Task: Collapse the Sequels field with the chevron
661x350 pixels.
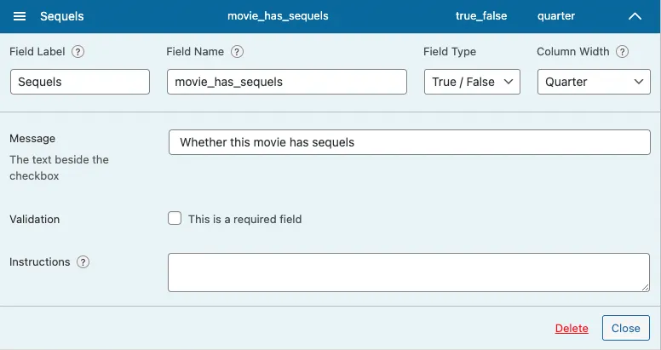Action: click(x=635, y=16)
